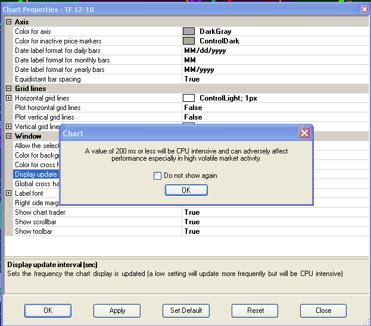Click the ControlLight grid line swatch
371x326 pixels.
[189, 98]
